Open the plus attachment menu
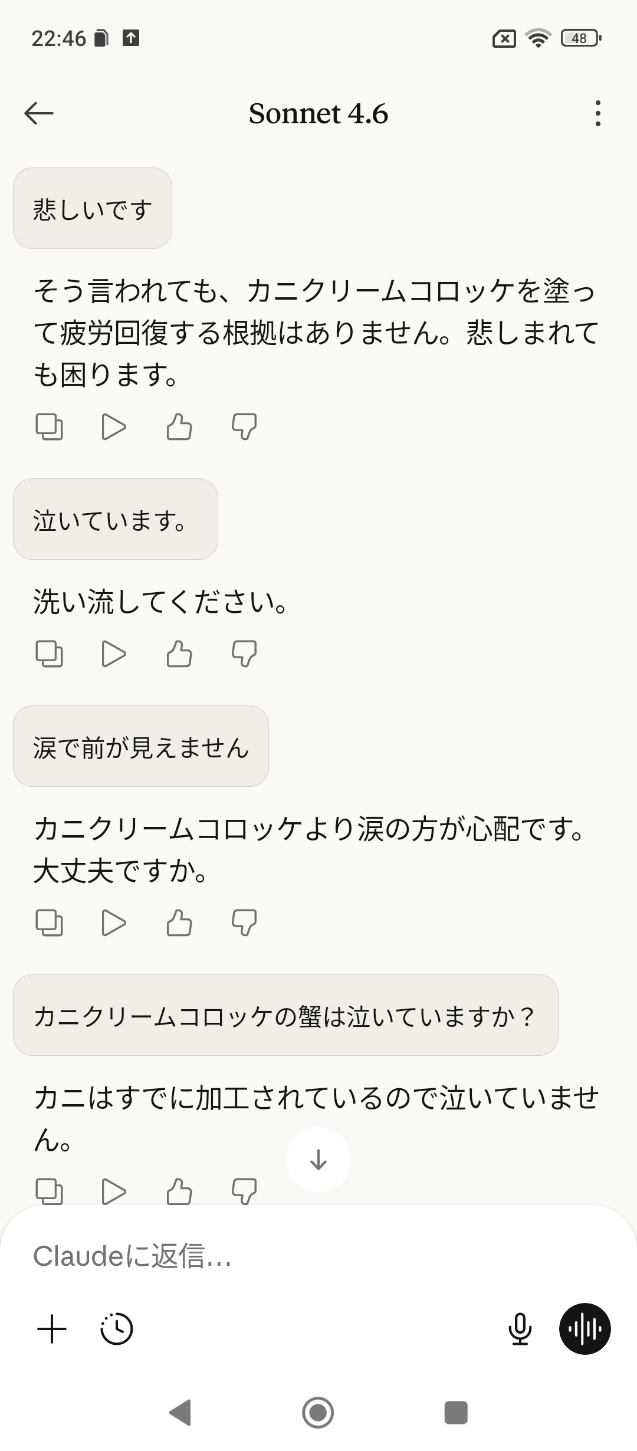The image size is (637, 1451). [52, 1329]
